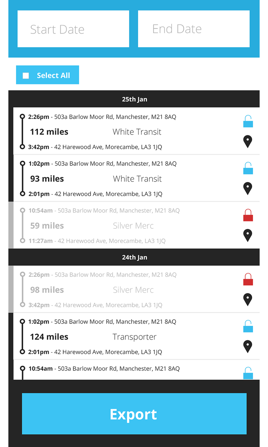Image resolution: width=268 pixels, height=447 pixels.
Task: Open map pin for the 124 miles trip
Action: pyautogui.click(x=247, y=346)
